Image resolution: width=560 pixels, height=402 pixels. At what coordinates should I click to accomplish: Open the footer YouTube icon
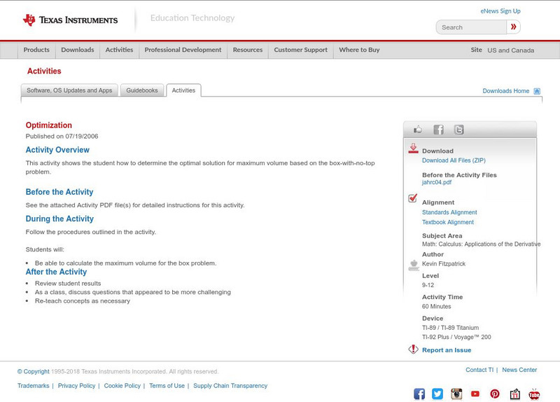(x=475, y=394)
